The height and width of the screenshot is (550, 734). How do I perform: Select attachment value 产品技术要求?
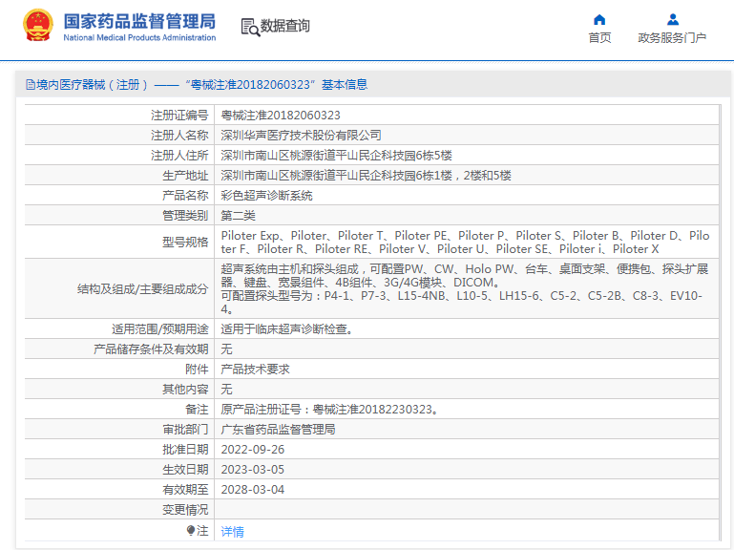click(x=256, y=370)
